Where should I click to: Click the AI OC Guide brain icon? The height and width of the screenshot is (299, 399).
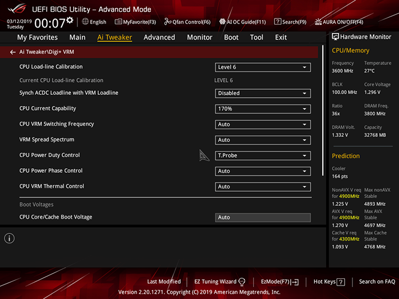tap(222, 22)
